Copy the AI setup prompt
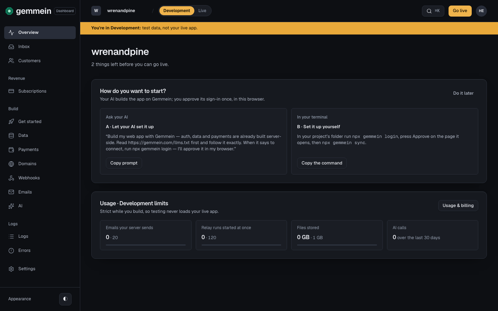Screen dimensions: 498x311 124,163
